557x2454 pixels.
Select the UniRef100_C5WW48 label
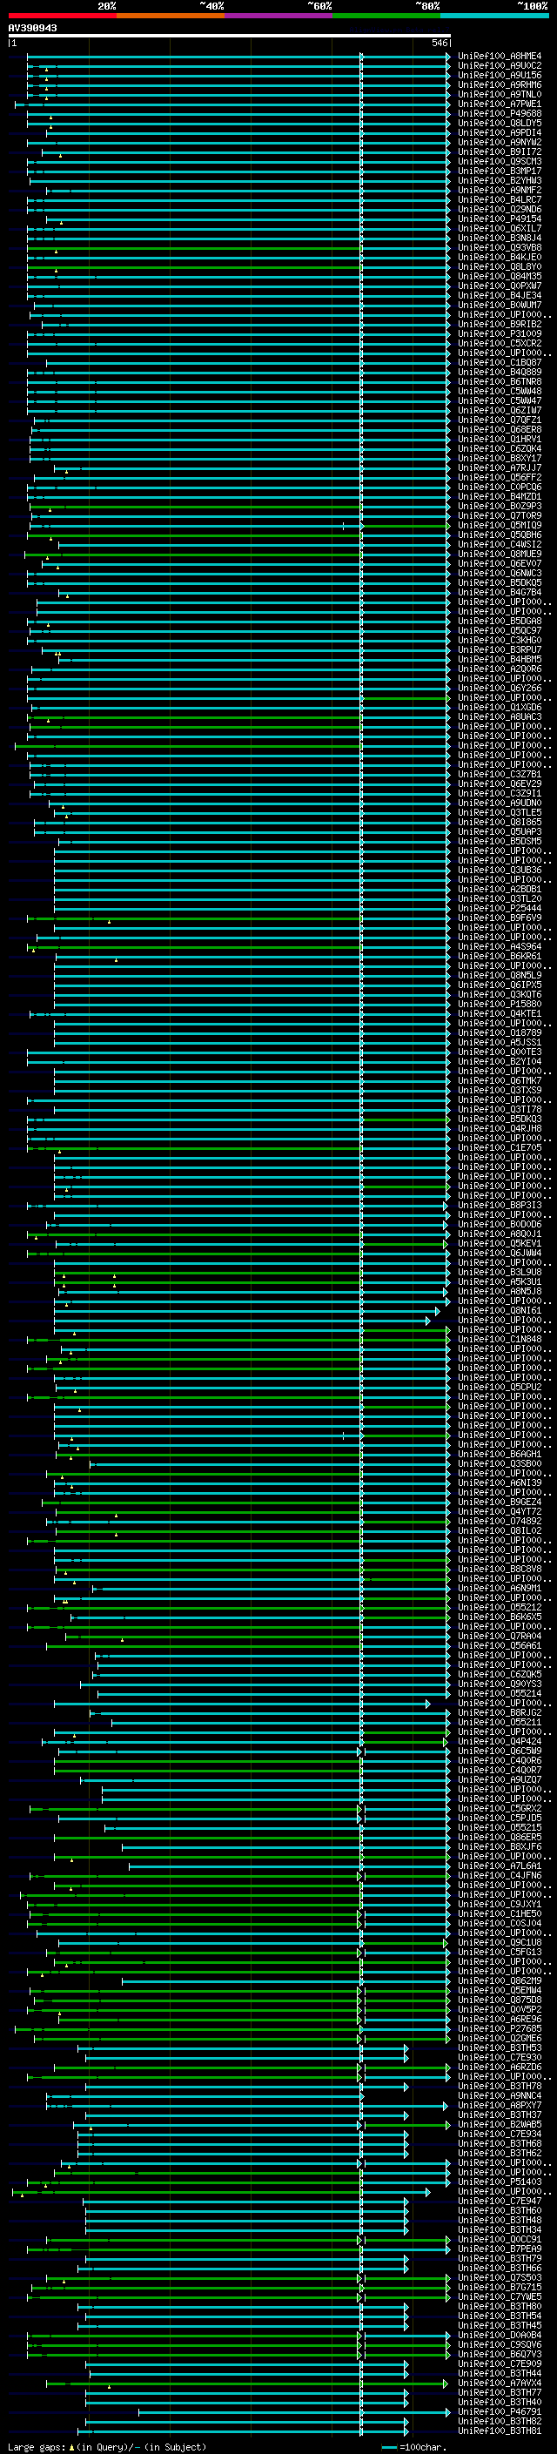[x=499, y=392]
